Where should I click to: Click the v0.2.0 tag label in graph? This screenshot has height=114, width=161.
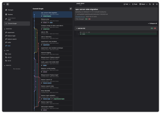(x=45, y=72)
